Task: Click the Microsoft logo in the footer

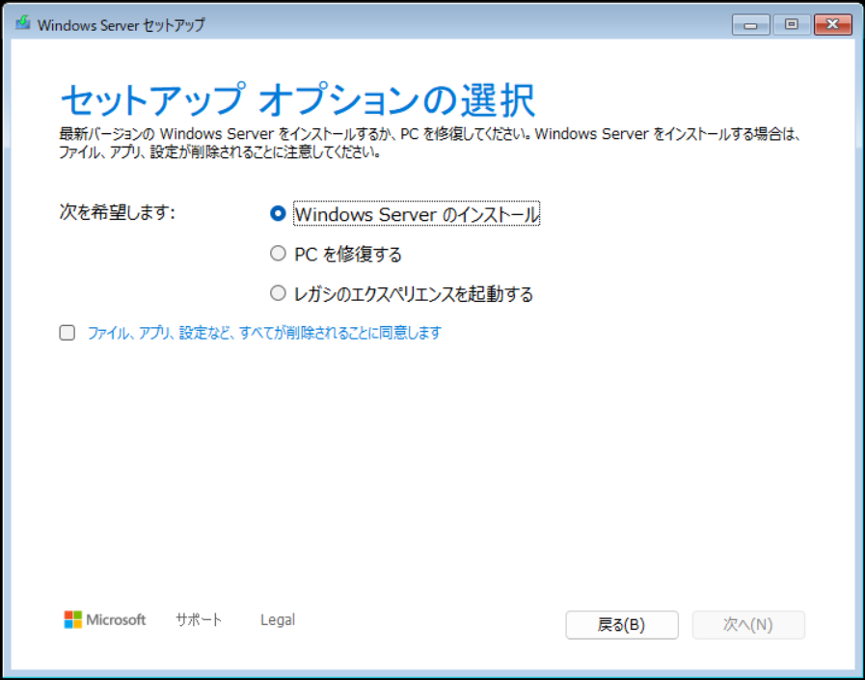Action: click(x=105, y=620)
